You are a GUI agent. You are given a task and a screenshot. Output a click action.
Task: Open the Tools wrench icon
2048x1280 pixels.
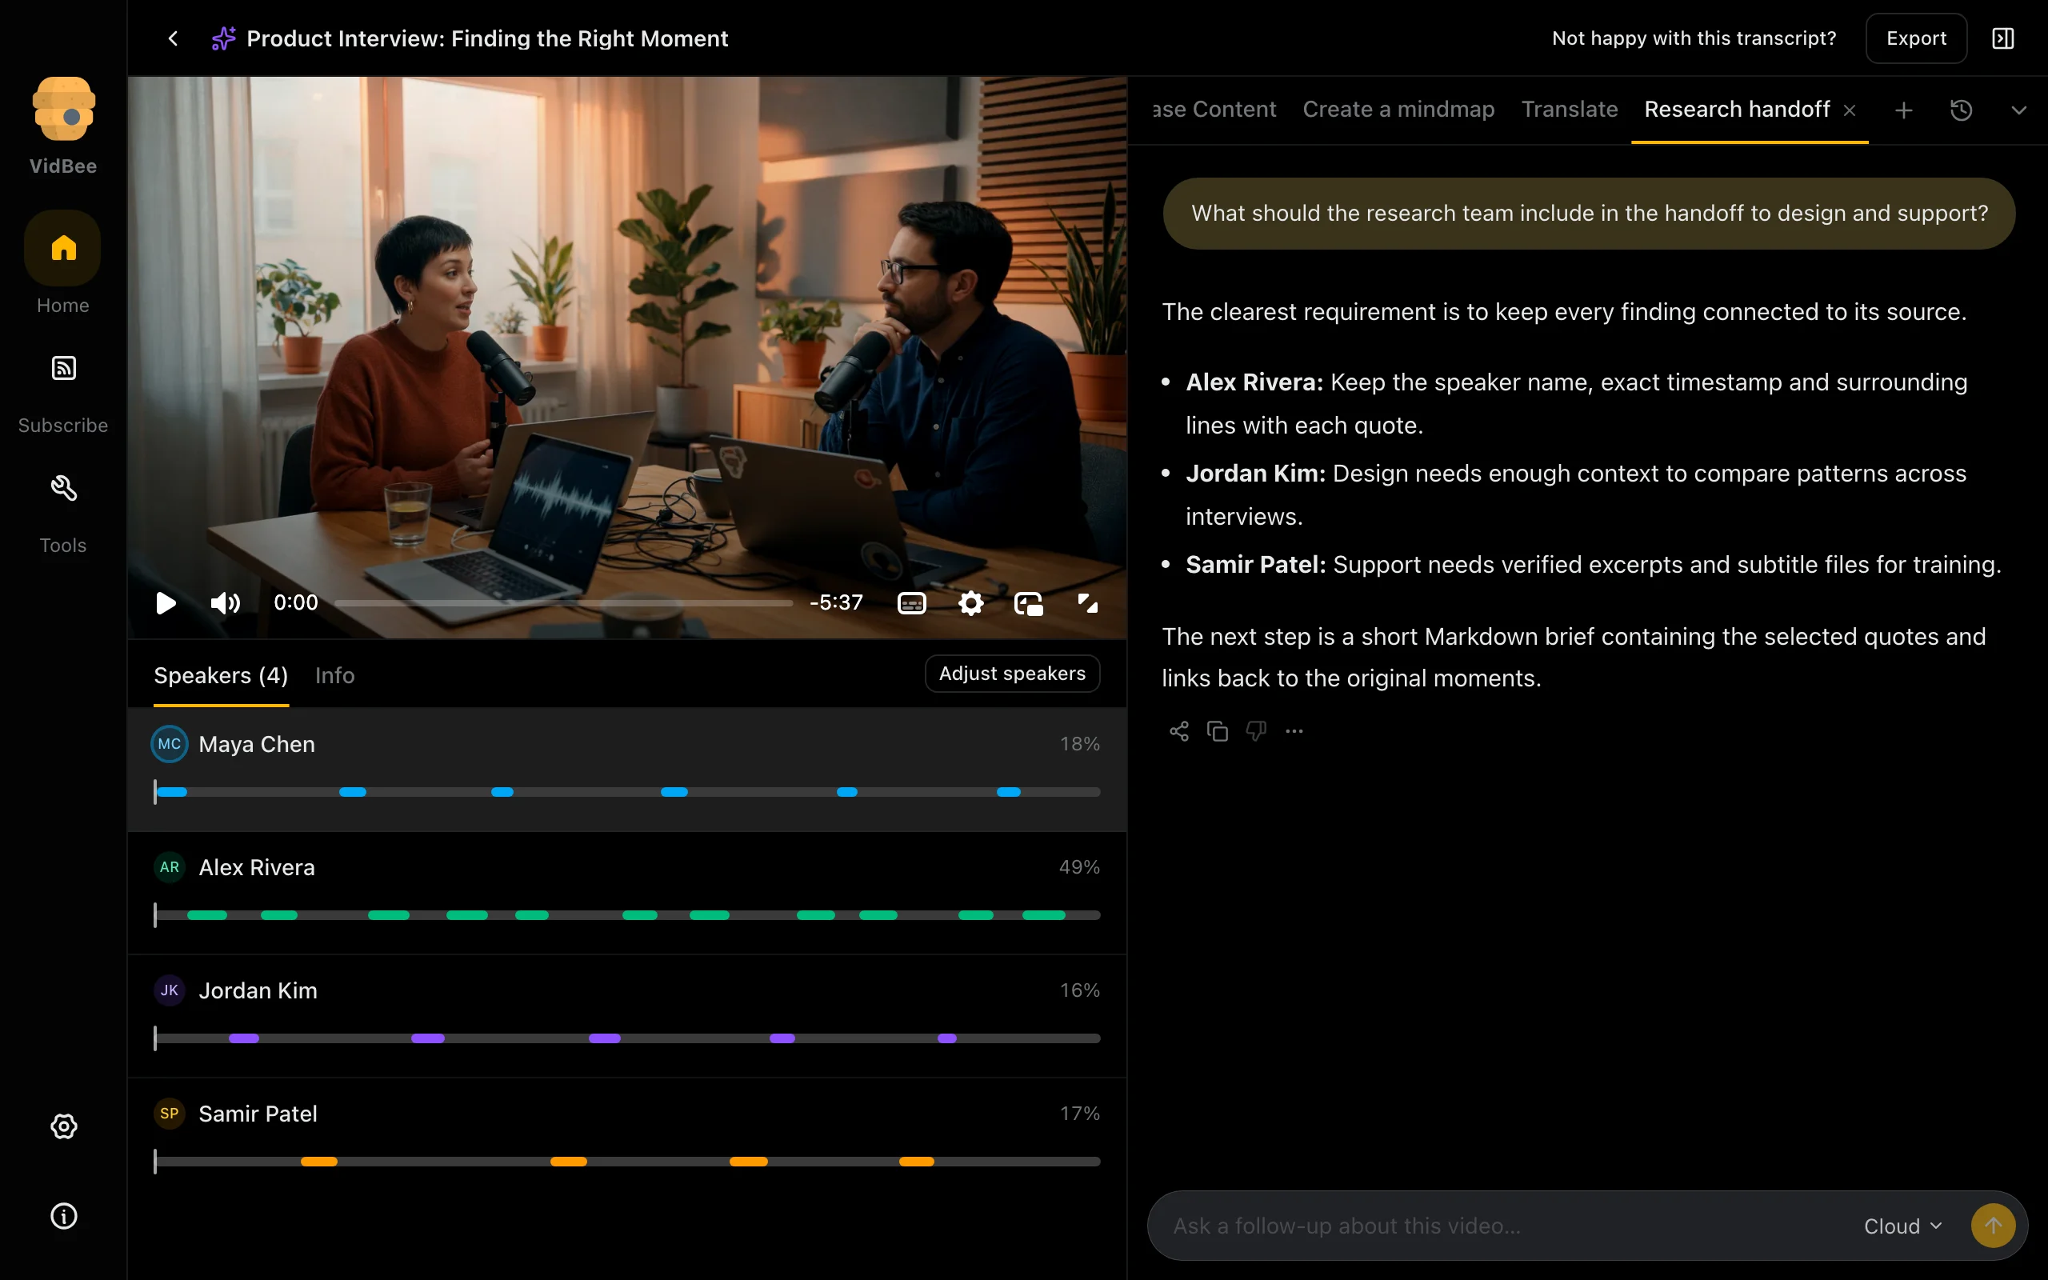click(x=63, y=488)
